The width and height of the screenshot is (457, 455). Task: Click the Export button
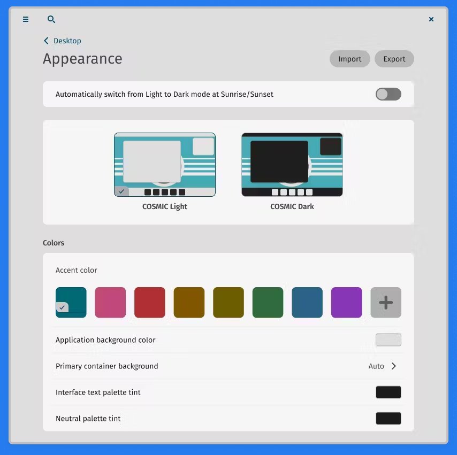pyautogui.click(x=394, y=59)
